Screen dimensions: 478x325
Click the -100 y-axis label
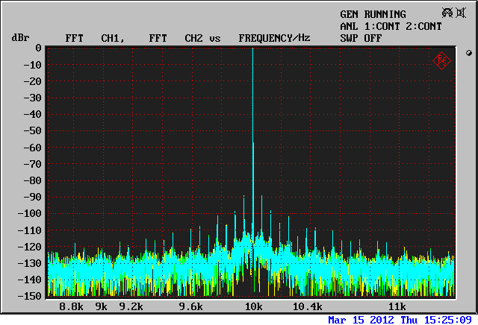tap(30, 213)
